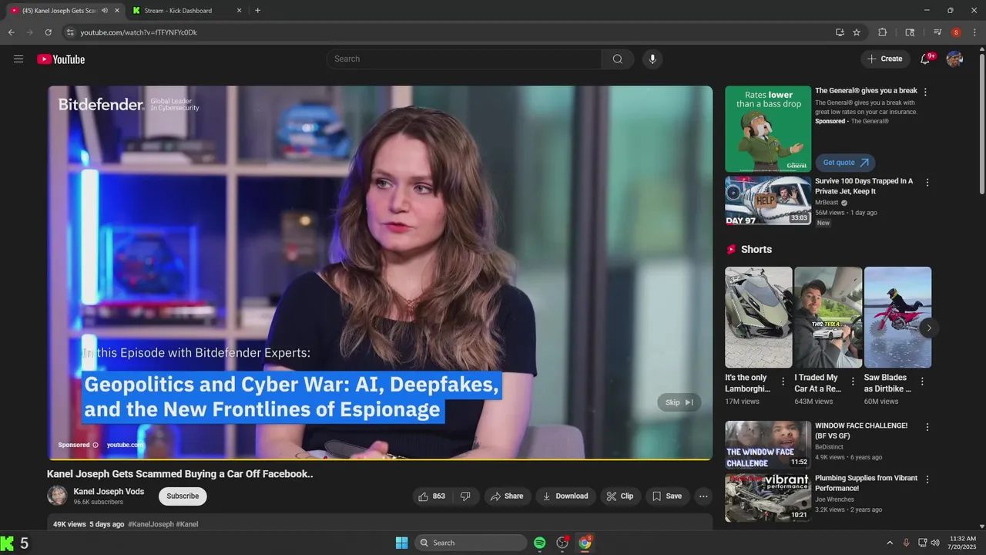Screen dimensions: 986x555
Task: Open options for MrBeast video
Action: 927,183
